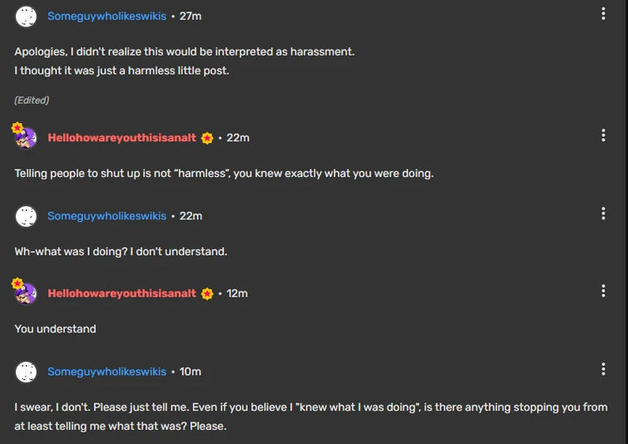
Task: Open Someguywholikeswikis profile from the 10m comment
Action: click(106, 372)
